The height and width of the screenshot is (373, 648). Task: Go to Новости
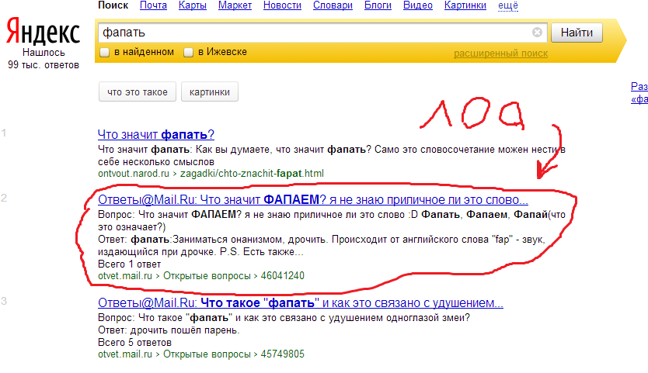[282, 5]
